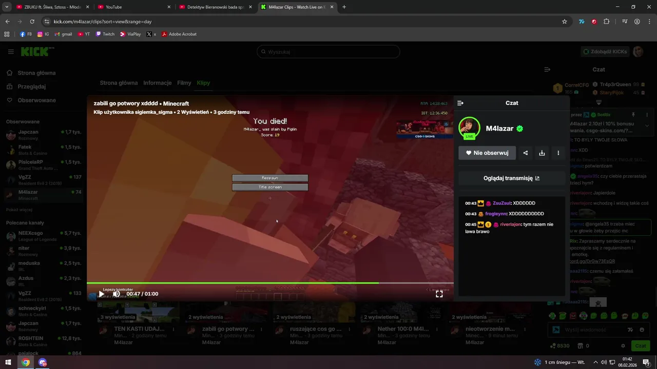The height and width of the screenshot is (369, 657).
Task: Click M4lazar's live avatar in clip panel
Action: [x=469, y=128]
